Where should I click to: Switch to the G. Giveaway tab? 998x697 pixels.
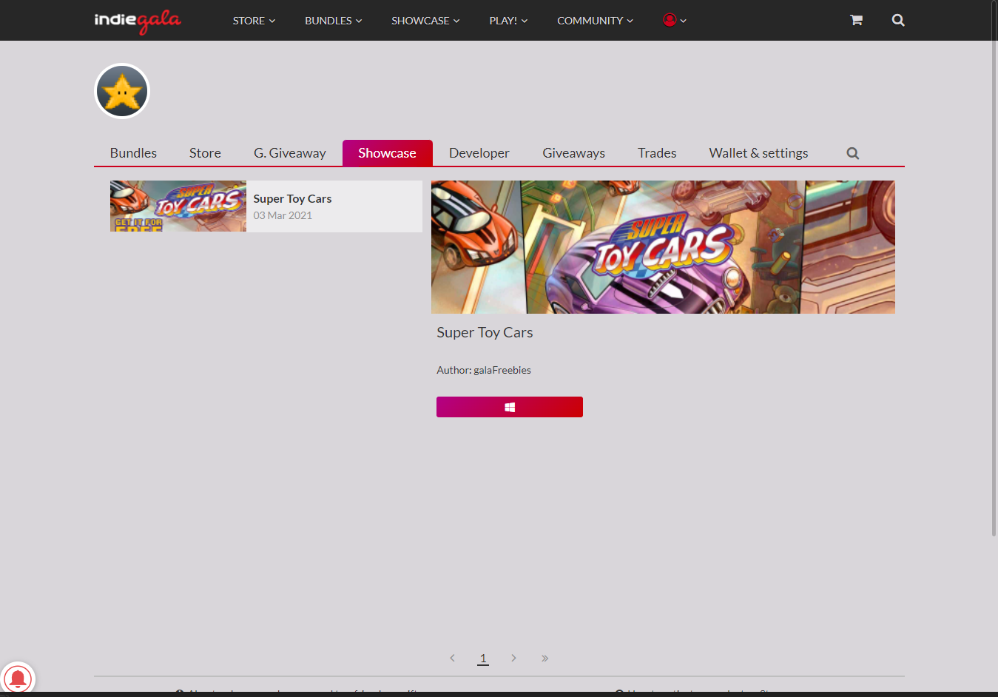[x=290, y=153]
